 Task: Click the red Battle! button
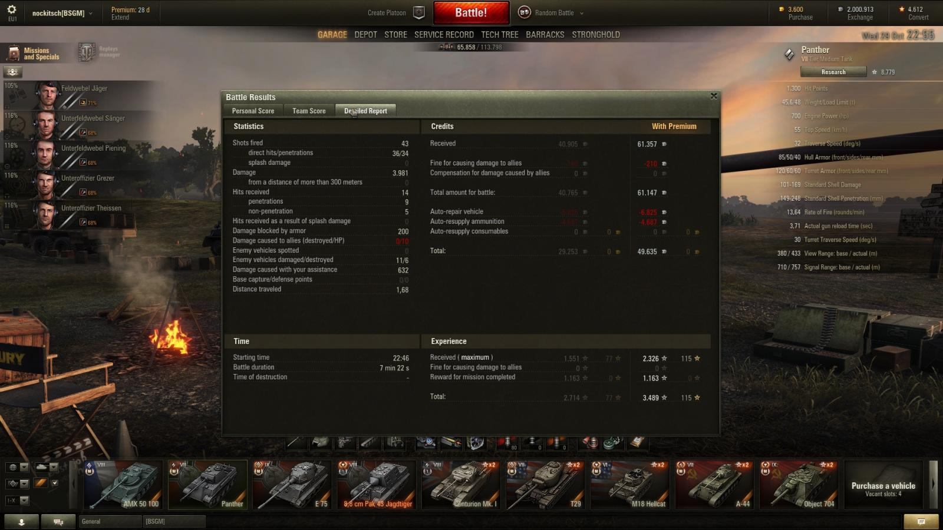point(471,13)
